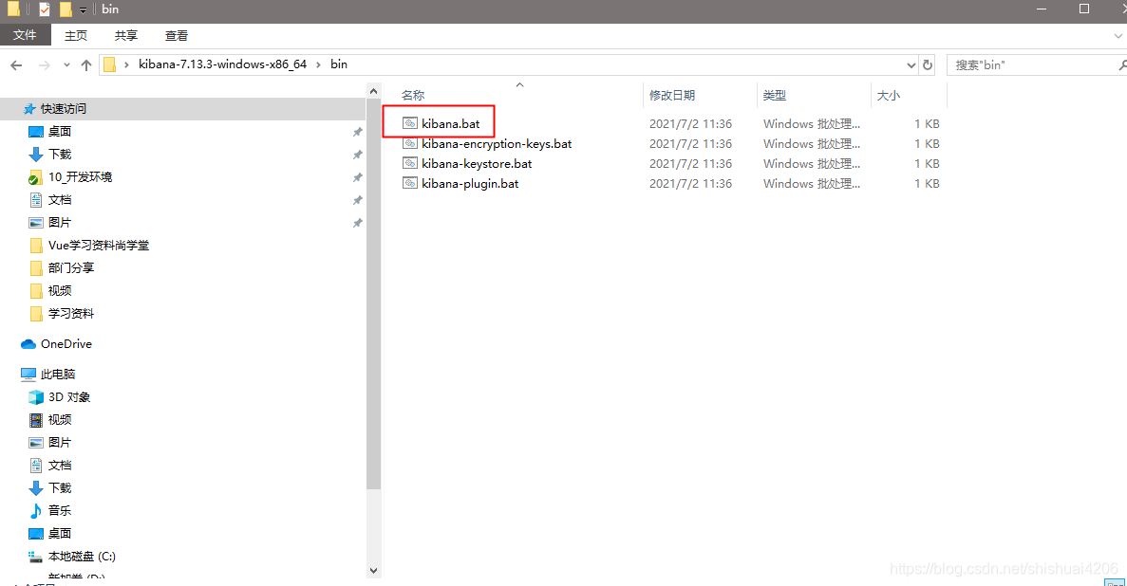Open 下载 under This PC

point(60,488)
